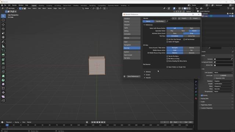Viewport: 235px width, 132px height.
Task: Select the Inset Faces tool
Action: (3, 59)
